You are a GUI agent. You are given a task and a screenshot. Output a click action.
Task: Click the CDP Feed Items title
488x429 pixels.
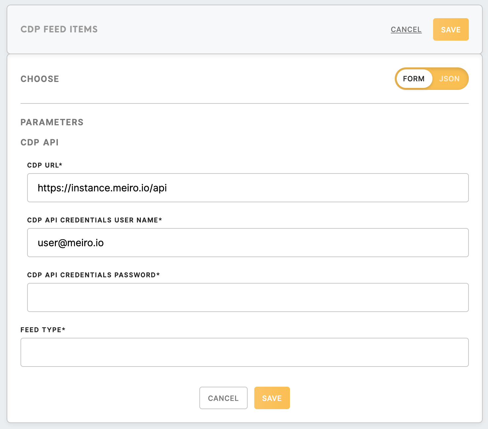click(x=59, y=29)
